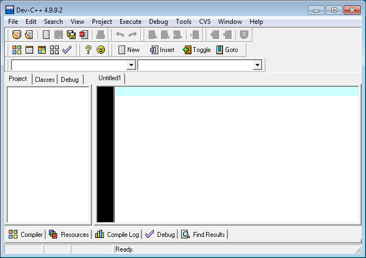Click the Compile icon in the toolbar

(x=17, y=50)
